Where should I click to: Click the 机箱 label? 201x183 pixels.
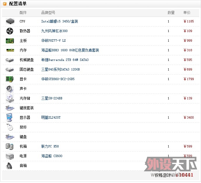pyautogui.click(x=23, y=146)
